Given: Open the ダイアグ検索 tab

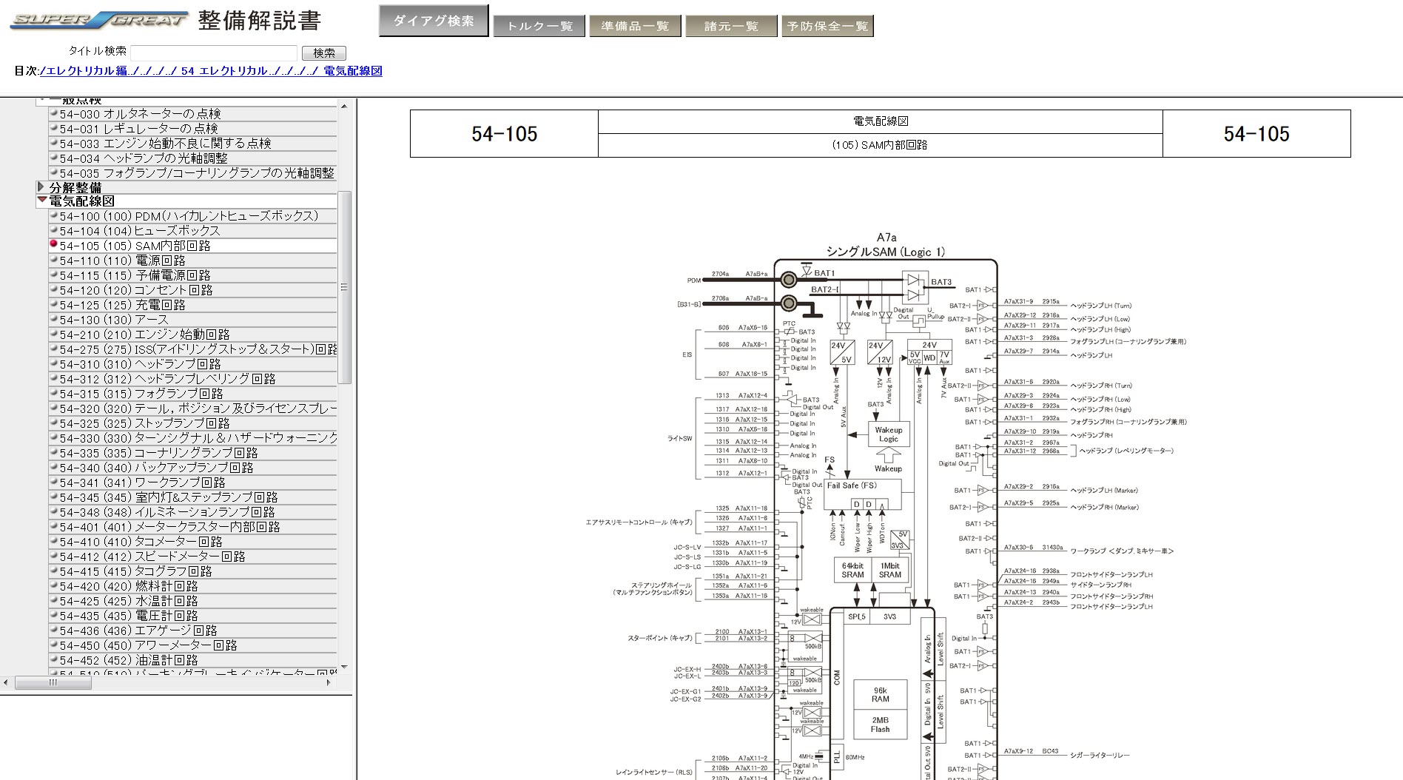Looking at the screenshot, I should click(x=434, y=21).
